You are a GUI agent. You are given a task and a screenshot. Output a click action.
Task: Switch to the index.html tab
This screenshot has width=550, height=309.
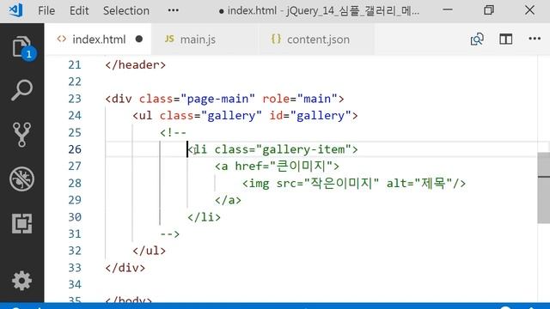click(x=98, y=39)
